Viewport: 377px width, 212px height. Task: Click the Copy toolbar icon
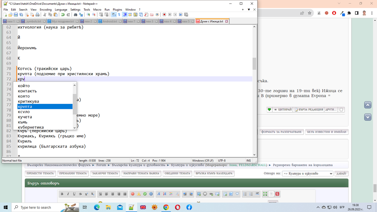[x=50, y=15]
